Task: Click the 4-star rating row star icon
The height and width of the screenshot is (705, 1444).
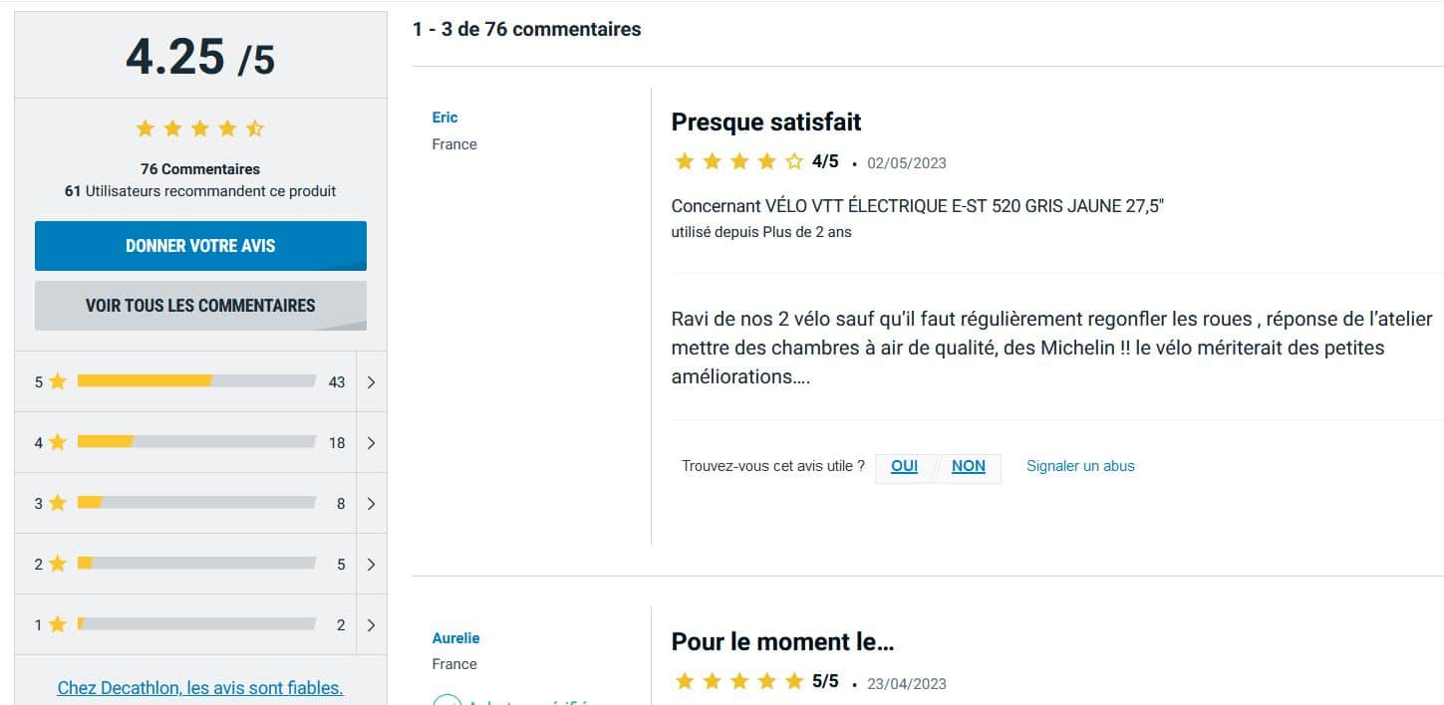Action: [57, 442]
